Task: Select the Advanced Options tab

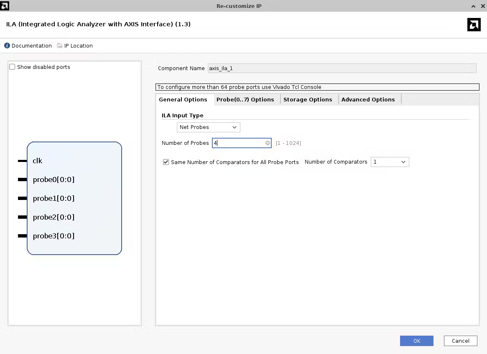Action: click(x=368, y=100)
